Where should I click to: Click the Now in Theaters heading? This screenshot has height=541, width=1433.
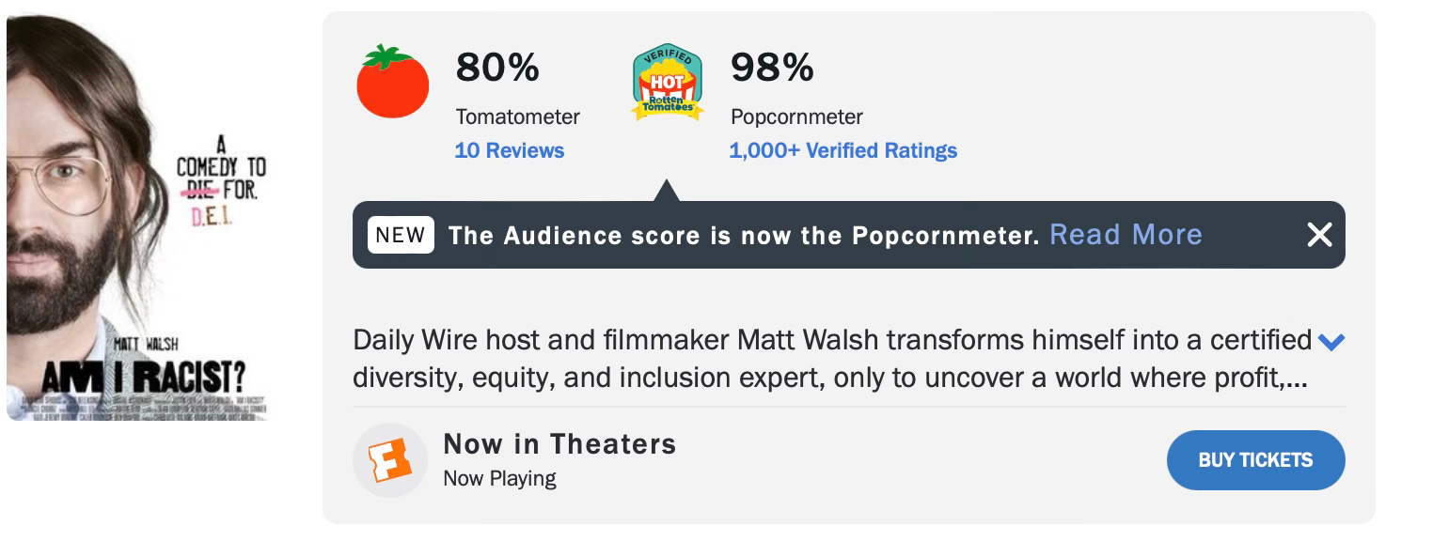coord(559,443)
